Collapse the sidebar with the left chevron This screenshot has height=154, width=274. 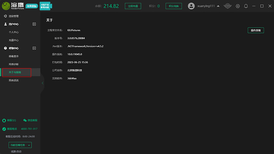pyautogui.click(x=42, y=83)
